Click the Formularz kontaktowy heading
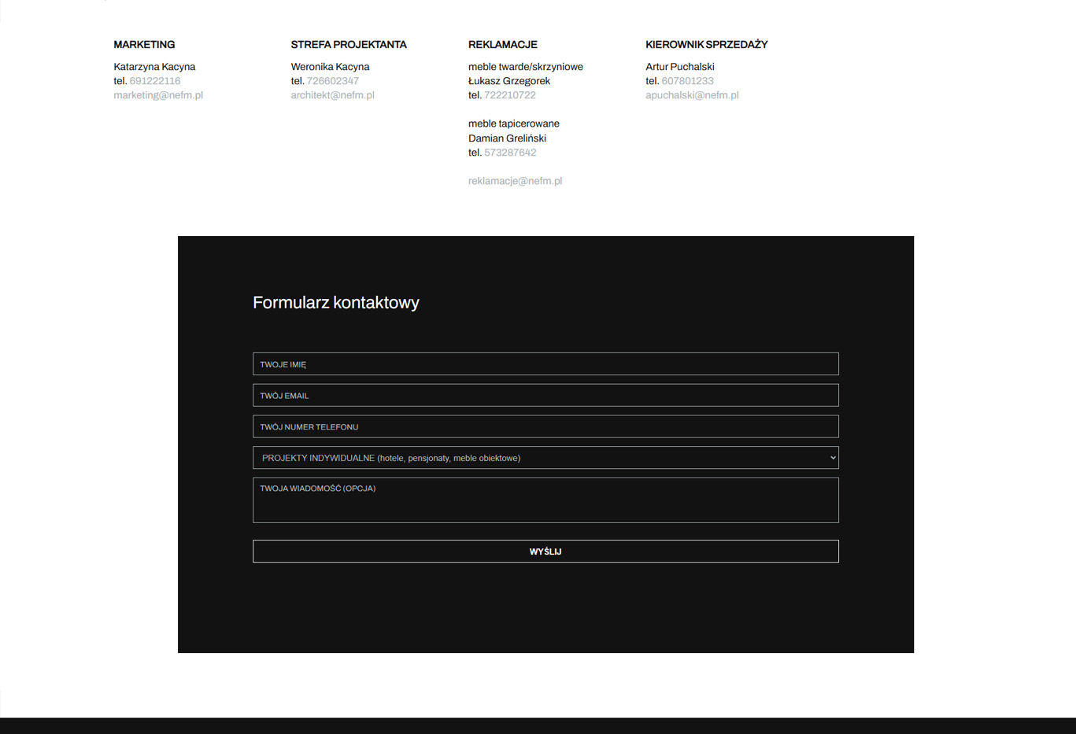The image size is (1076, 734). [335, 303]
